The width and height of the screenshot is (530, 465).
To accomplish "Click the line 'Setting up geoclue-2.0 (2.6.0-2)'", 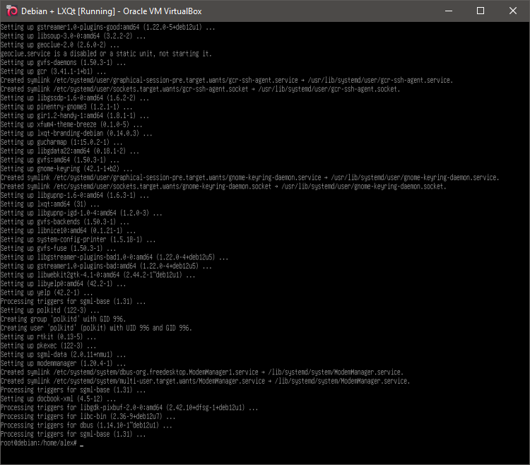I will (x=60, y=45).
